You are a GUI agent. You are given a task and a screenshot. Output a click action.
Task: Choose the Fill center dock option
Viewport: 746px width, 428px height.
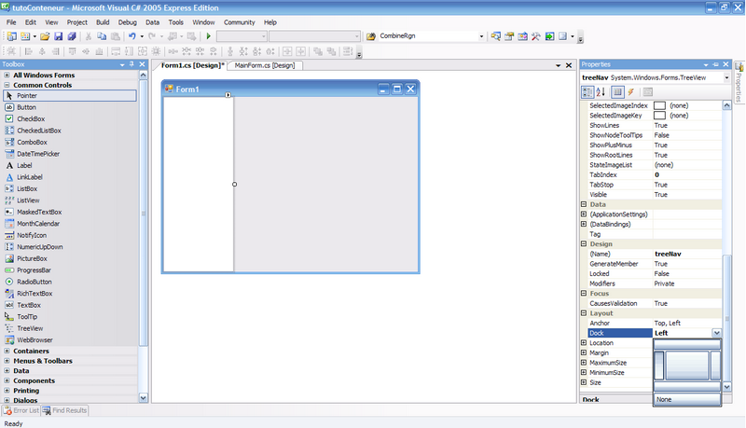pos(686,365)
